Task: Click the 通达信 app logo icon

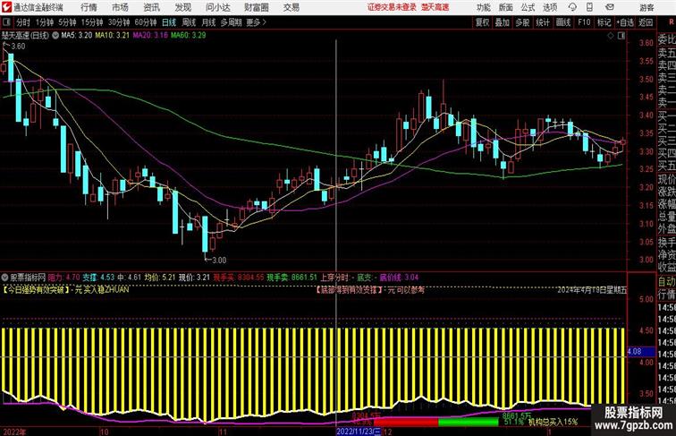Action: pyautogui.click(x=6, y=7)
